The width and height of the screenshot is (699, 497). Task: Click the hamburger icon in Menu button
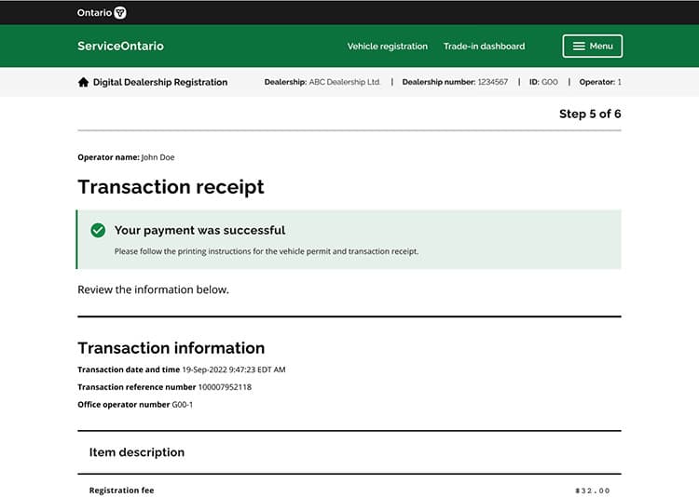579,47
